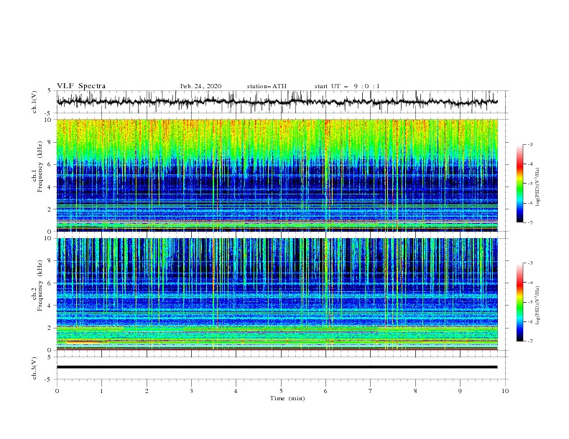Click the upper "log(PSD)(V²/Hz)" colorbar label

click(538, 187)
